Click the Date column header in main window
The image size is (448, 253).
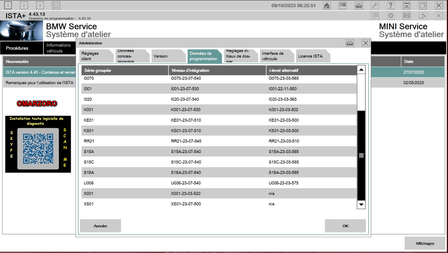(x=423, y=62)
